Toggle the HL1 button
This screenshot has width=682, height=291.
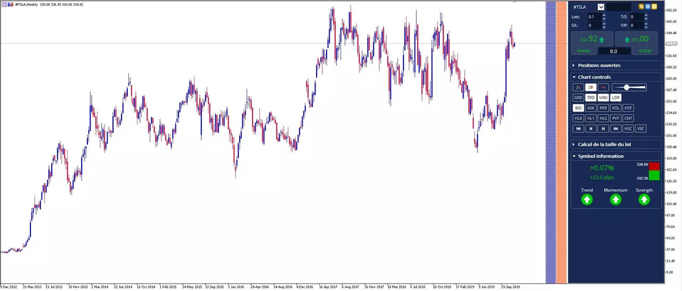pos(590,118)
